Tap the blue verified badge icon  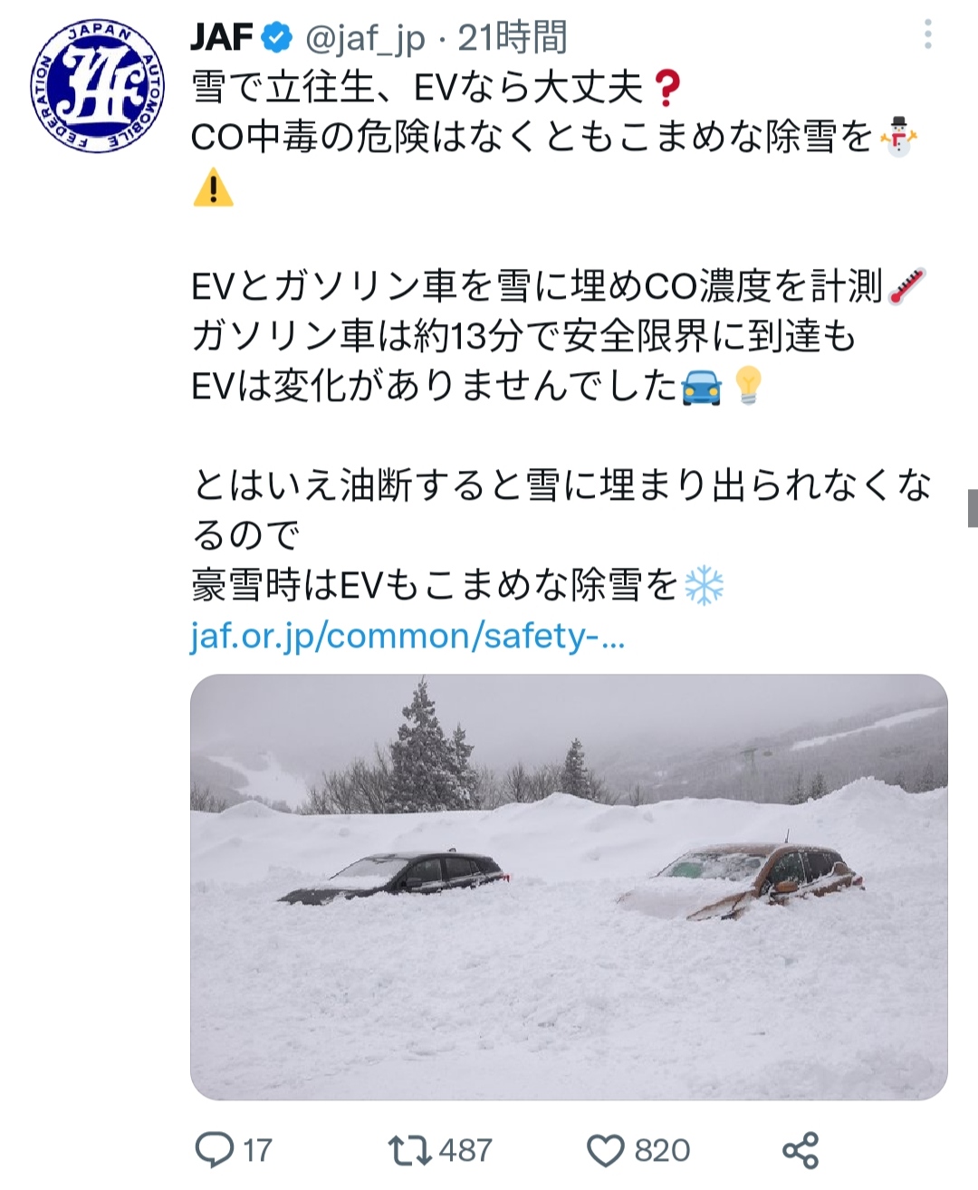[277, 38]
